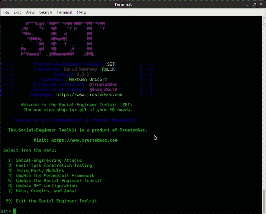The width and height of the screenshot is (266, 214).
Task: Open the Terminal menu
Action: [65, 12]
